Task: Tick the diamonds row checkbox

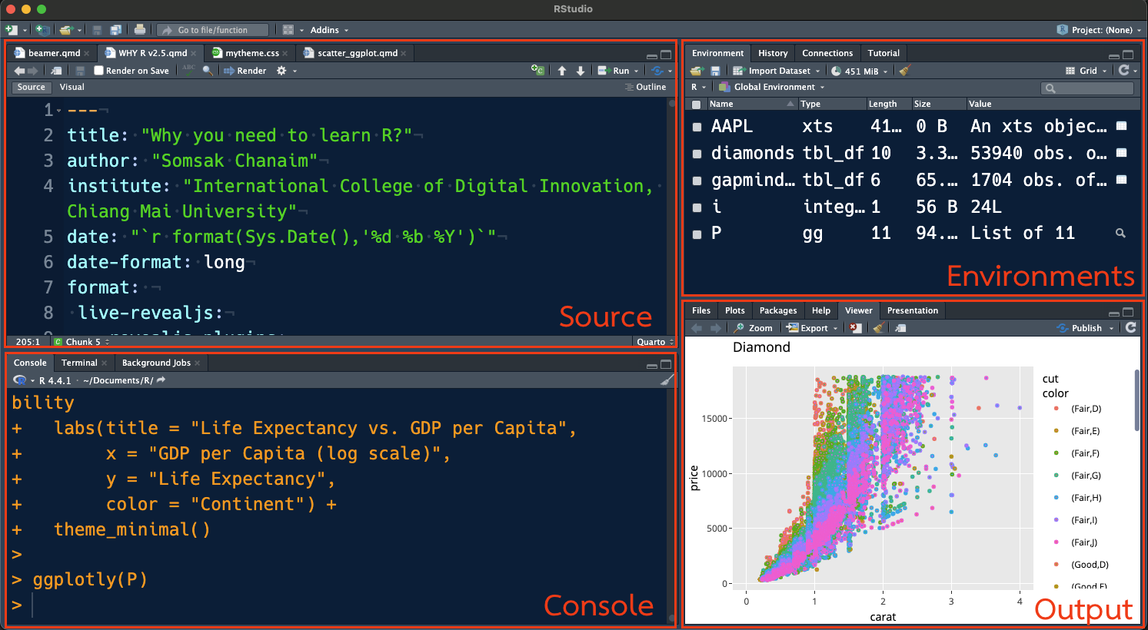Action: [x=697, y=154]
